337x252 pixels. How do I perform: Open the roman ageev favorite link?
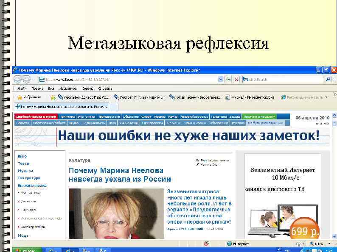point(195,97)
